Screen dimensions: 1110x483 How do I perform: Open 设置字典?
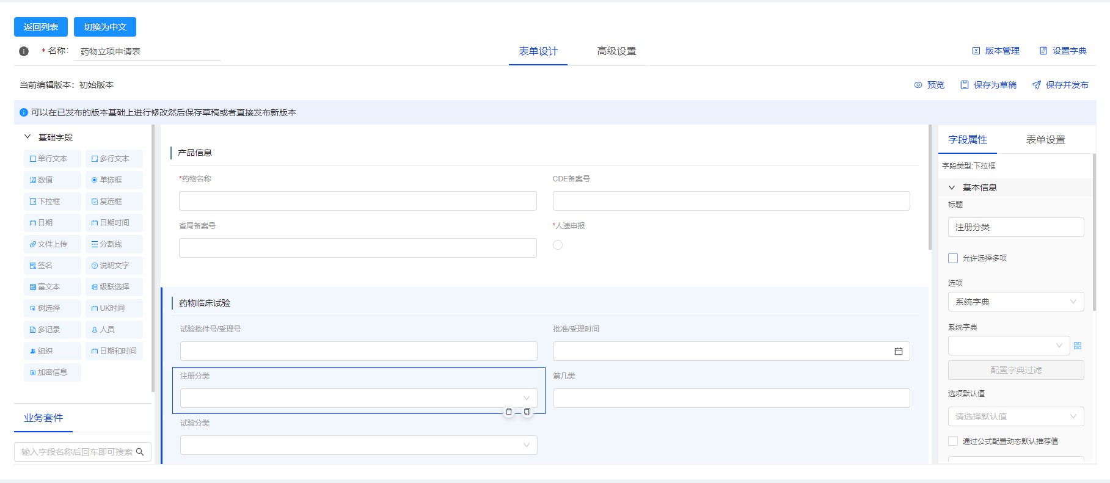point(1063,51)
